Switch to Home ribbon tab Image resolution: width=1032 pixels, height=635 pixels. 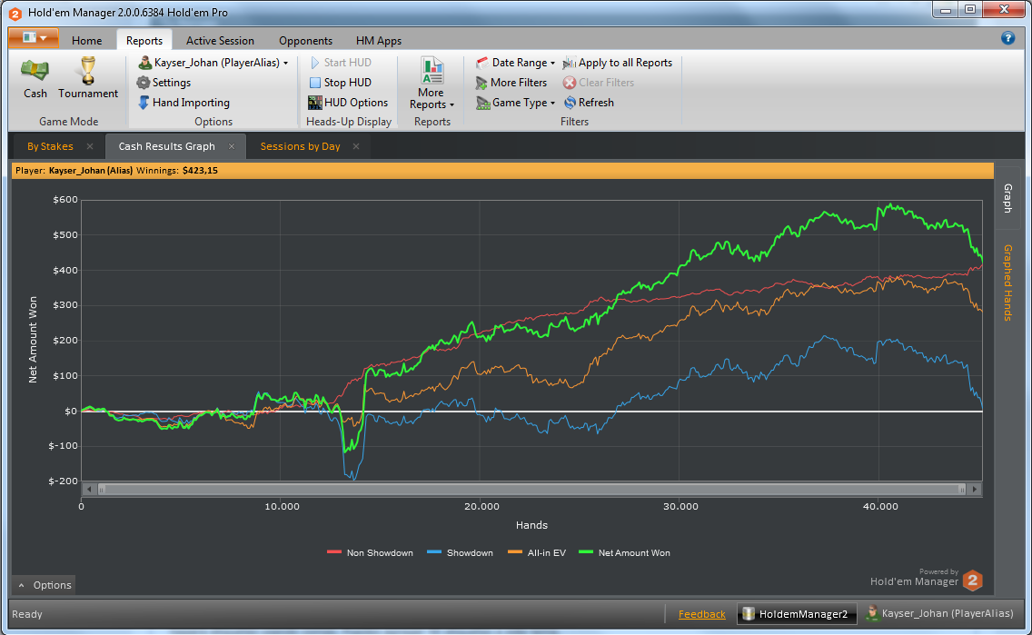click(x=87, y=41)
